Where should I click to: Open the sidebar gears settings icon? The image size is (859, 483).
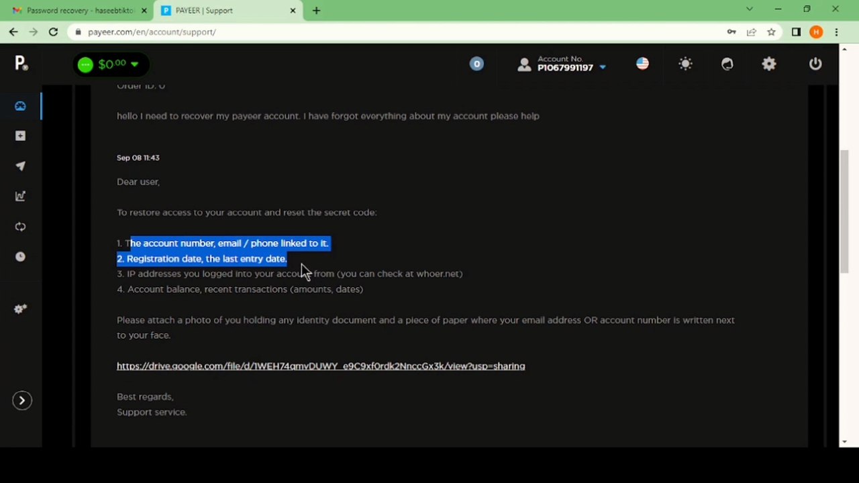[20, 309]
